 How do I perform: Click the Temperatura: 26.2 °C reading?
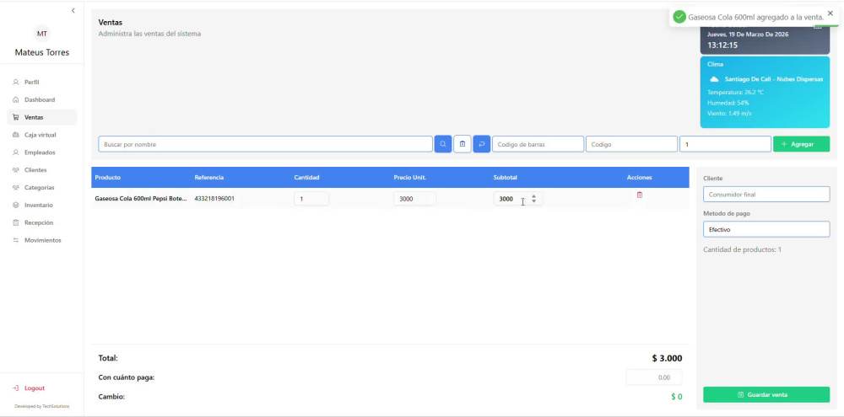(735, 93)
